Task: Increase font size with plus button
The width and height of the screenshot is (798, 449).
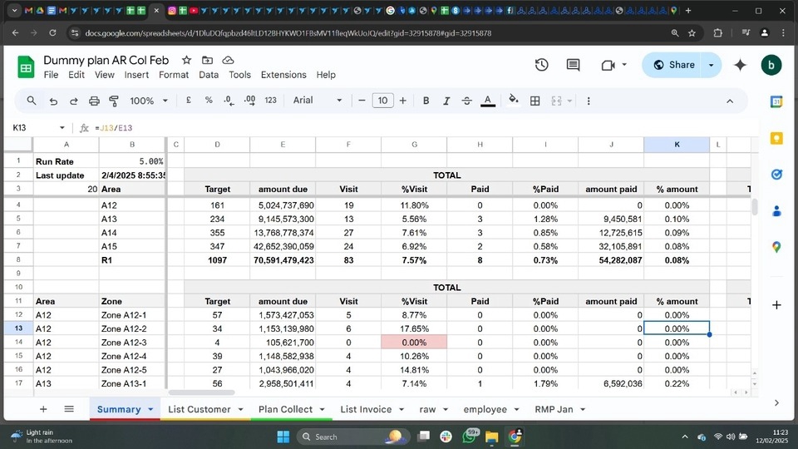Action: tap(402, 101)
